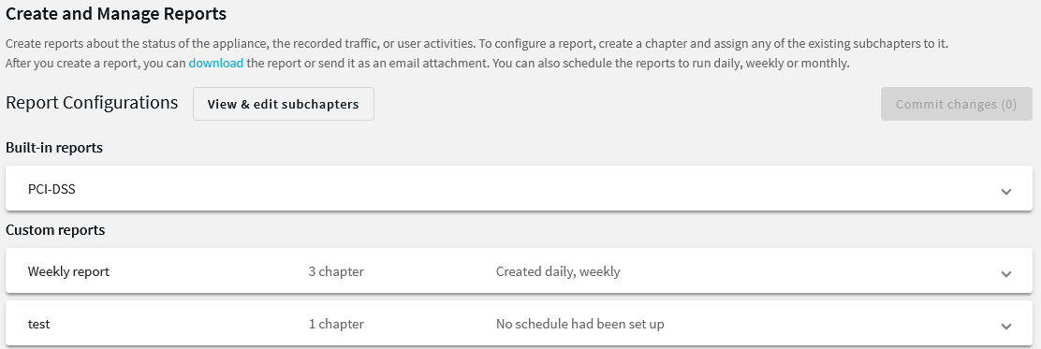Image resolution: width=1041 pixels, height=349 pixels.
Task: Expand the test report chevron arrow
Action: point(1005,327)
